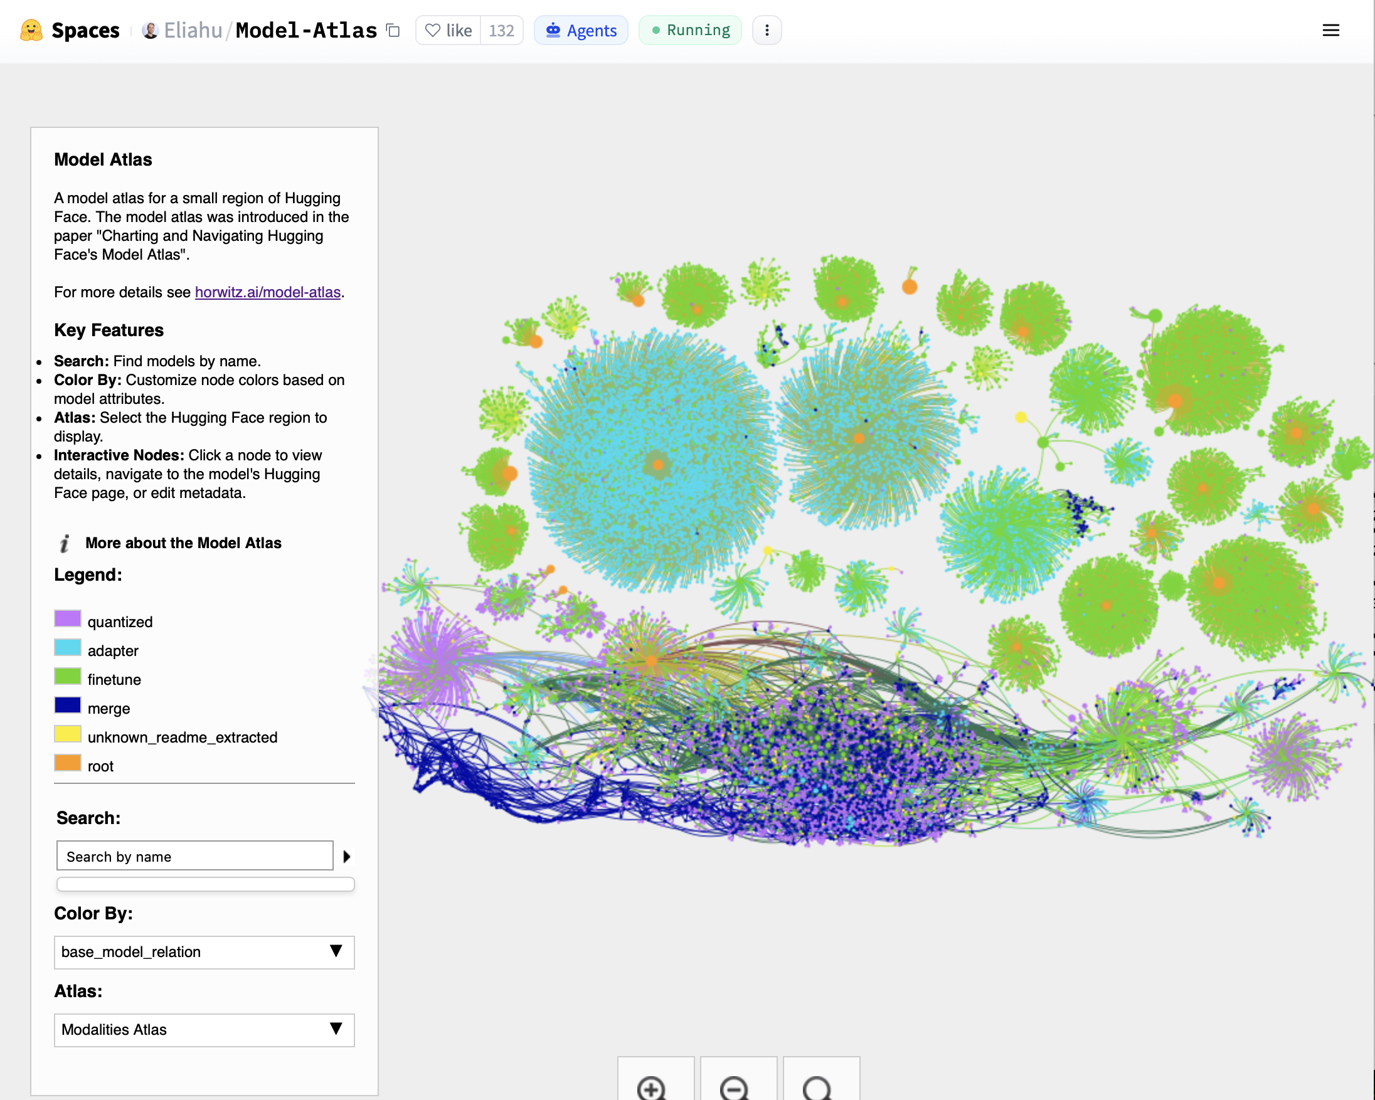Click the unknown_readme_extracted legend label
This screenshot has height=1100, width=1375.
pyautogui.click(x=183, y=737)
